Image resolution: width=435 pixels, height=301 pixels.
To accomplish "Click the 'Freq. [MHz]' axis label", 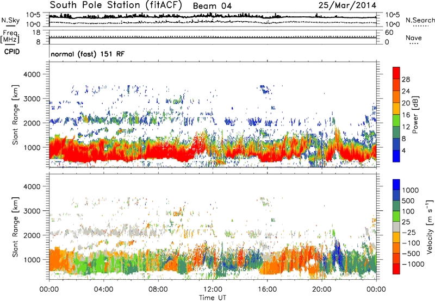I will (x=10, y=37).
